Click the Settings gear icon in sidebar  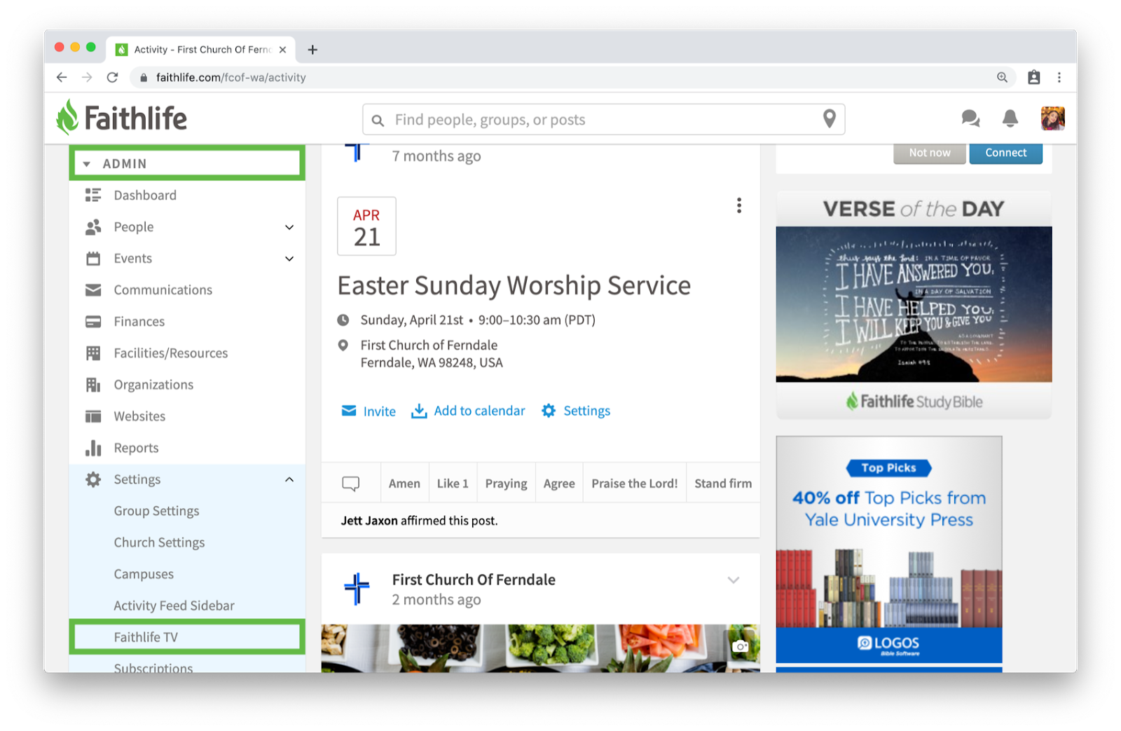93,479
